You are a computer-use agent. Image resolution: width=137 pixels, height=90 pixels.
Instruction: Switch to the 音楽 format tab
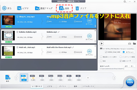click(x=75, y=86)
